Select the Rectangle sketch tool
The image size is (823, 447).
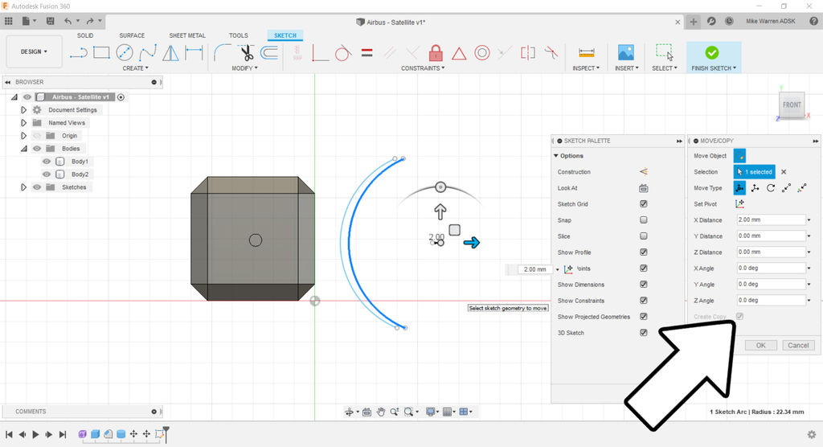click(101, 52)
